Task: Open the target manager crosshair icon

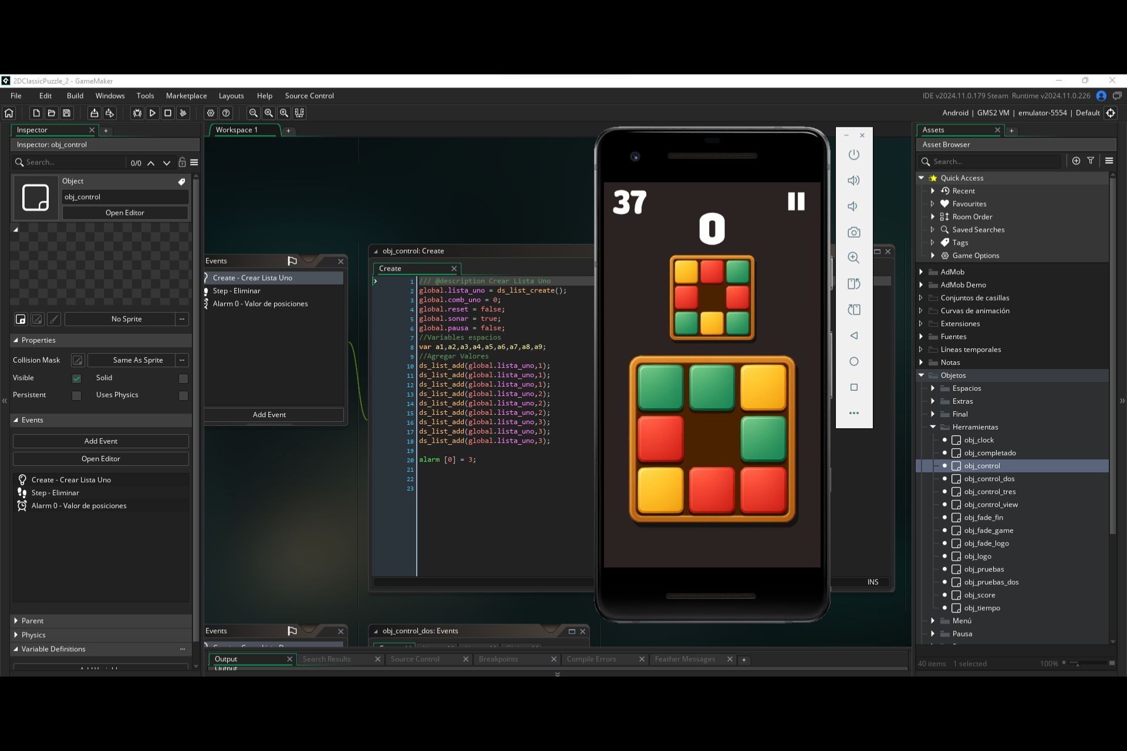Action: tap(1111, 113)
